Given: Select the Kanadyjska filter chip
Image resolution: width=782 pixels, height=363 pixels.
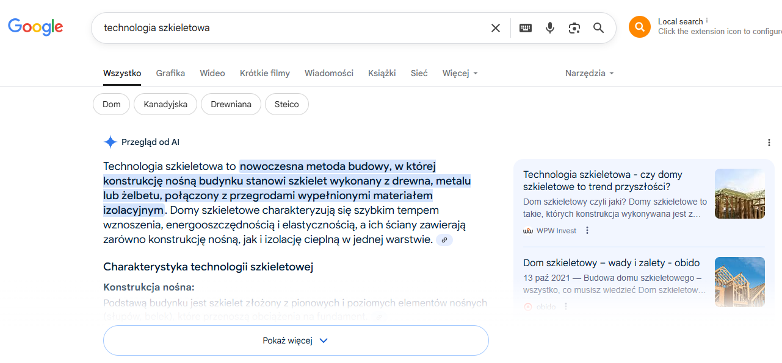Looking at the screenshot, I should point(165,104).
